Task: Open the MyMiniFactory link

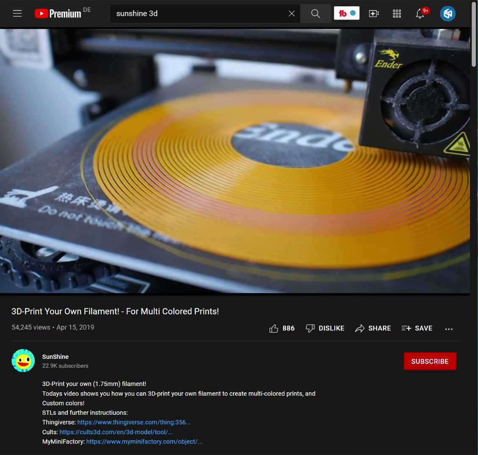Action: (144, 441)
